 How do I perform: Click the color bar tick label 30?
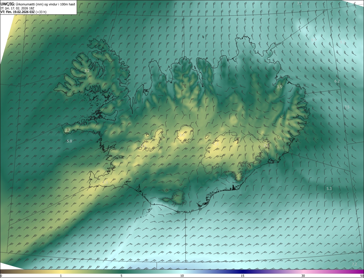303,276
